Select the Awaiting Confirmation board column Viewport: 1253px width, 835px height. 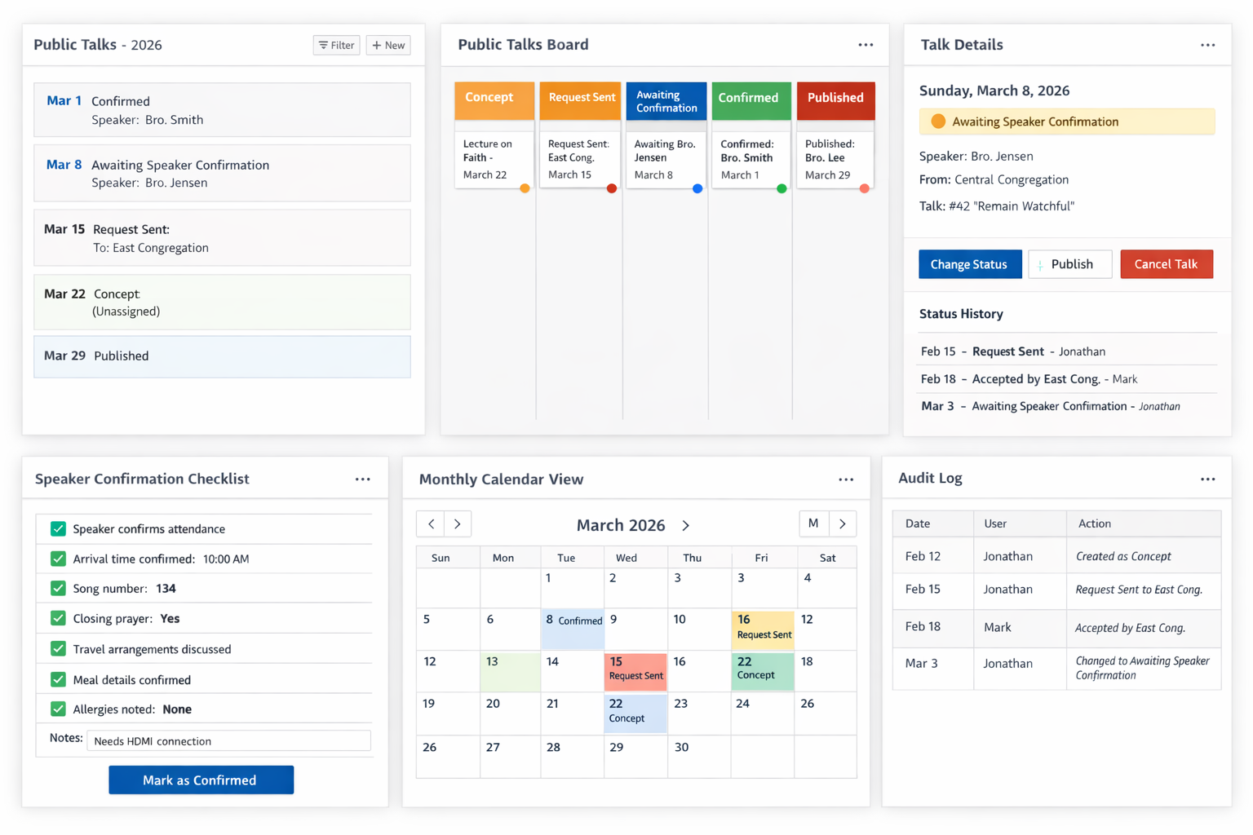coord(666,101)
